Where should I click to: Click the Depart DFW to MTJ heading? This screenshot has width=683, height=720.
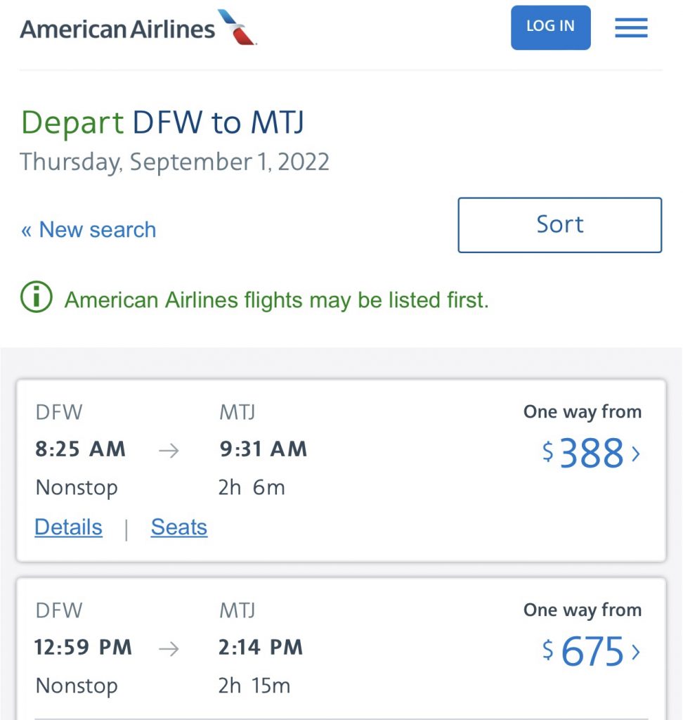pos(162,124)
